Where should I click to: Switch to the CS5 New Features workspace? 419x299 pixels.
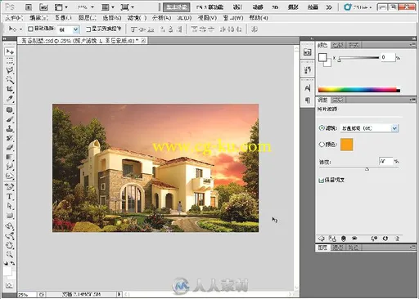209,7
